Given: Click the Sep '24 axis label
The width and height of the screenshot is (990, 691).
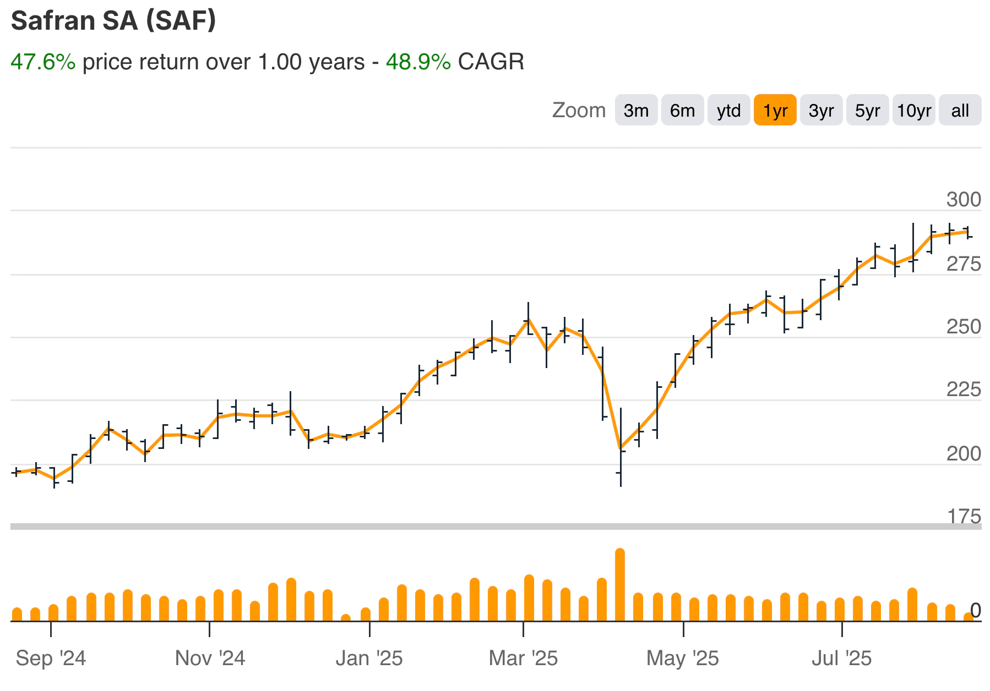Looking at the screenshot, I should click(51, 658).
